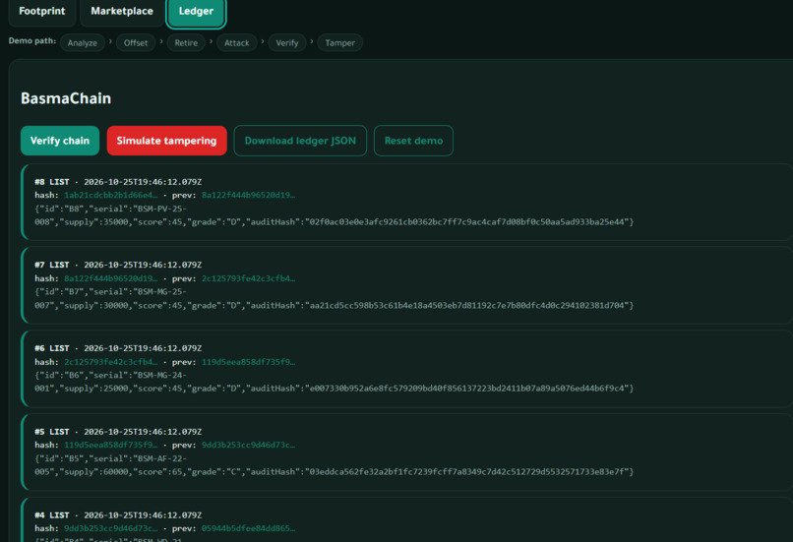Viewport: 793px width, 542px height.
Task: Click hash 1ab21cdcbb2b1d66e4 in block #8
Action: pos(111,195)
